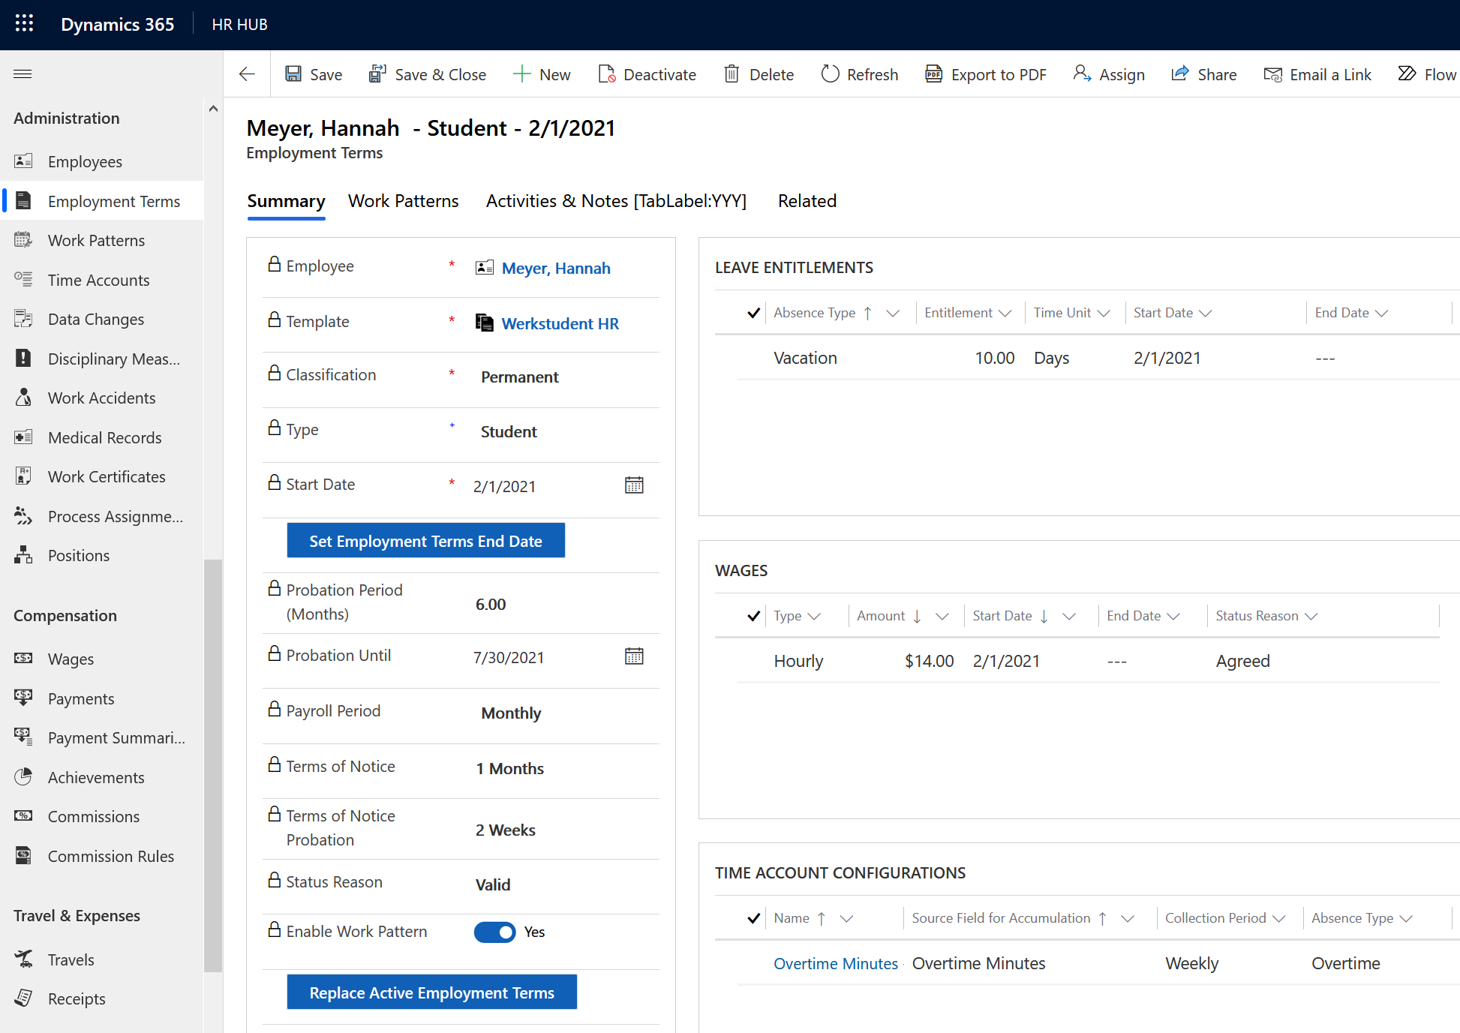Assign the record to someone
The height and width of the screenshot is (1033, 1460).
click(x=1109, y=74)
